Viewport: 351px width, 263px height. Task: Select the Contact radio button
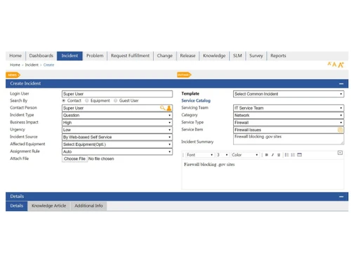(x=64, y=100)
